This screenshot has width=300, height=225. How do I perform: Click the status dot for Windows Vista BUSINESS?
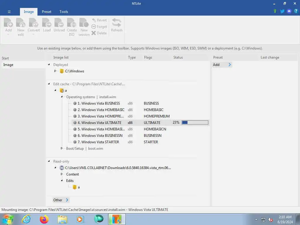75,103
